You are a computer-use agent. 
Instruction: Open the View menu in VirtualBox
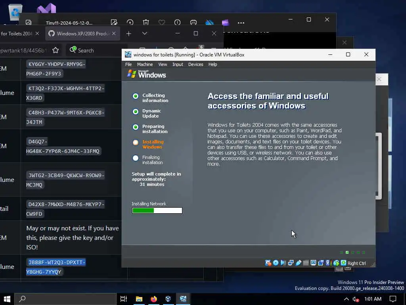click(x=163, y=64)
